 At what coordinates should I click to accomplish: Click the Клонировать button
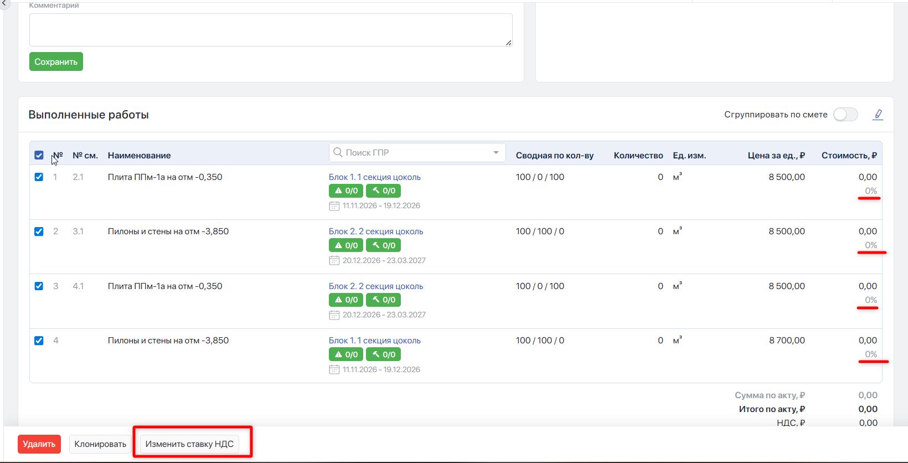pos(100,444)
